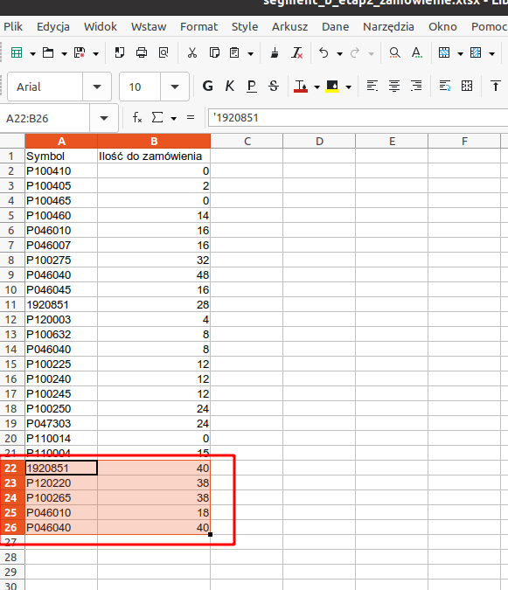Open the Wstaw menu
Image resolution: width=508 pixels, height=590 pixels.
149,27
